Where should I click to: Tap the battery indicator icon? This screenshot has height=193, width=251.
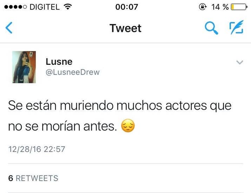(x=239, y=7)
